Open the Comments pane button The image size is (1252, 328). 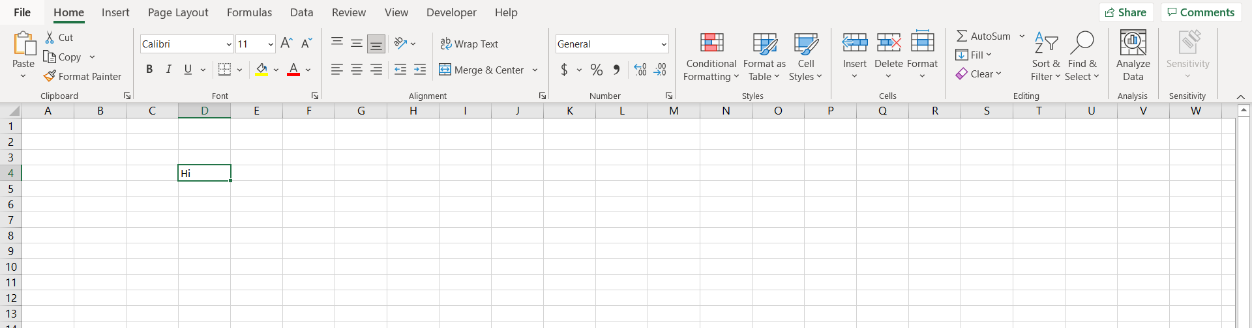point(1200,12)
